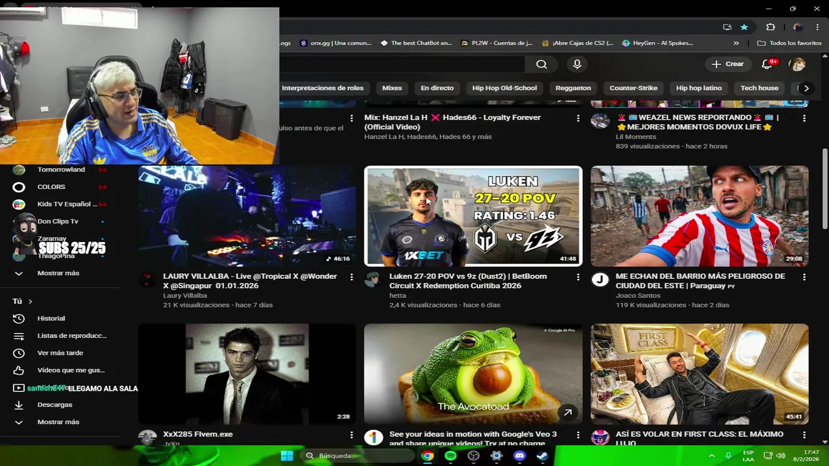Click the Luken 27-20 POV thumbnail
Viewport: 829px width, 466px height.
(473, 216)
